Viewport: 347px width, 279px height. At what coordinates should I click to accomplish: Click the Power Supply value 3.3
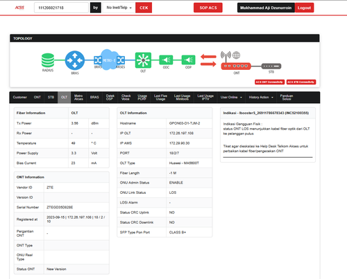pos(74,153)
